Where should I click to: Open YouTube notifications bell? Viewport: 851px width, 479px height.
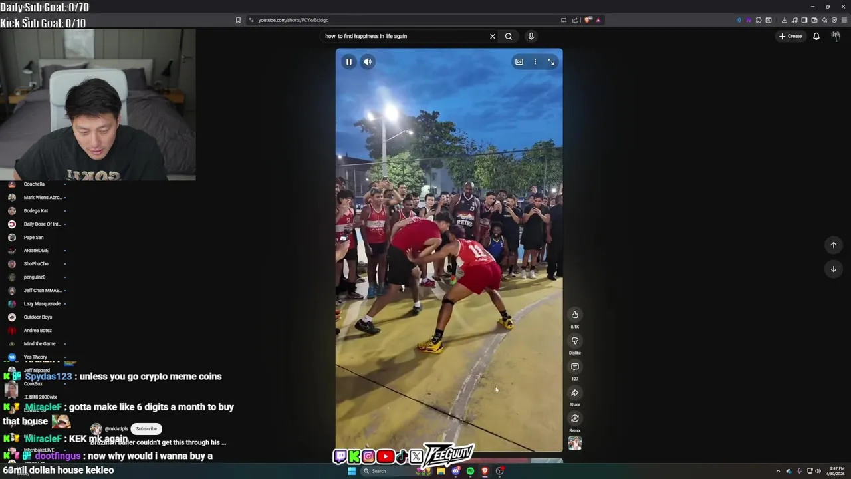tap(816, 36)
